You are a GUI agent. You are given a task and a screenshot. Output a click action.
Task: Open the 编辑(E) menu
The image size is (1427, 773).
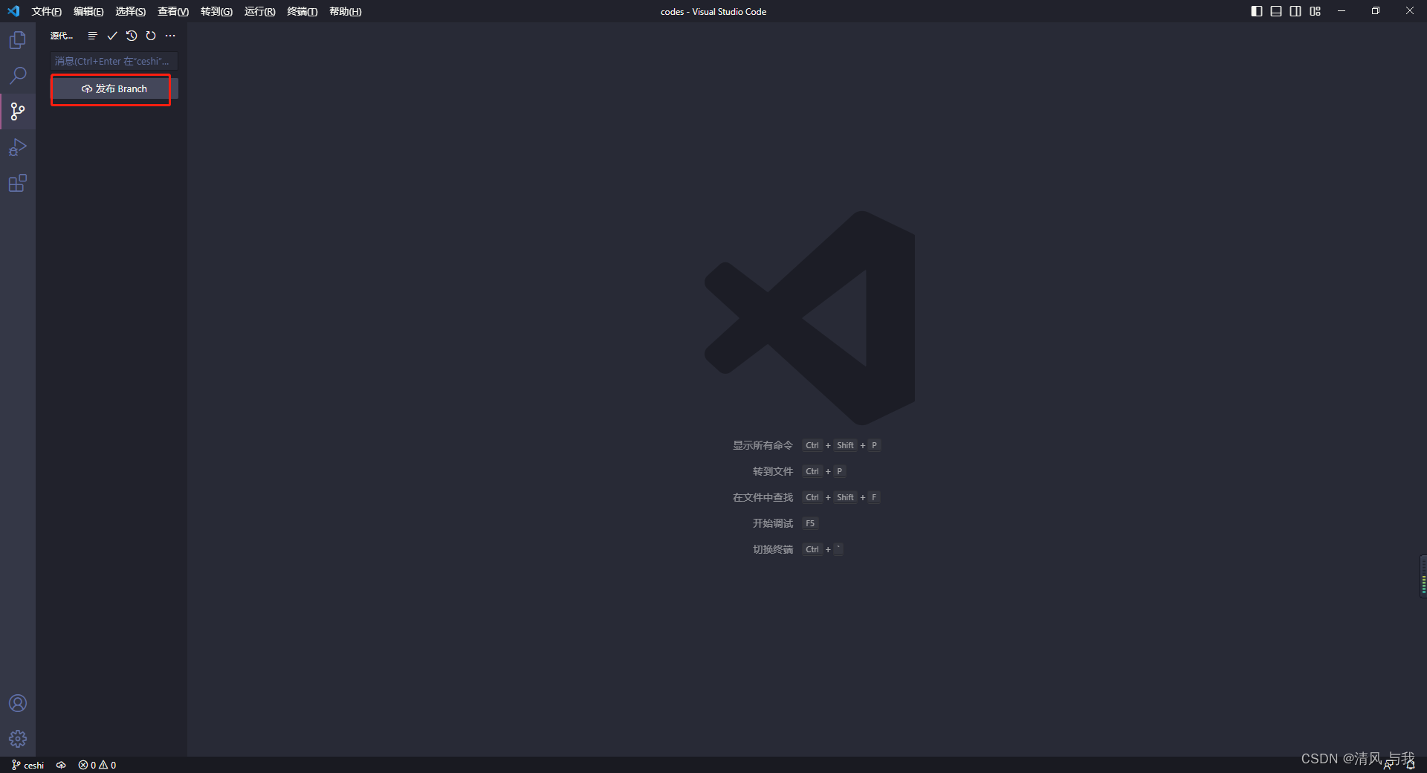coord(88,11)
